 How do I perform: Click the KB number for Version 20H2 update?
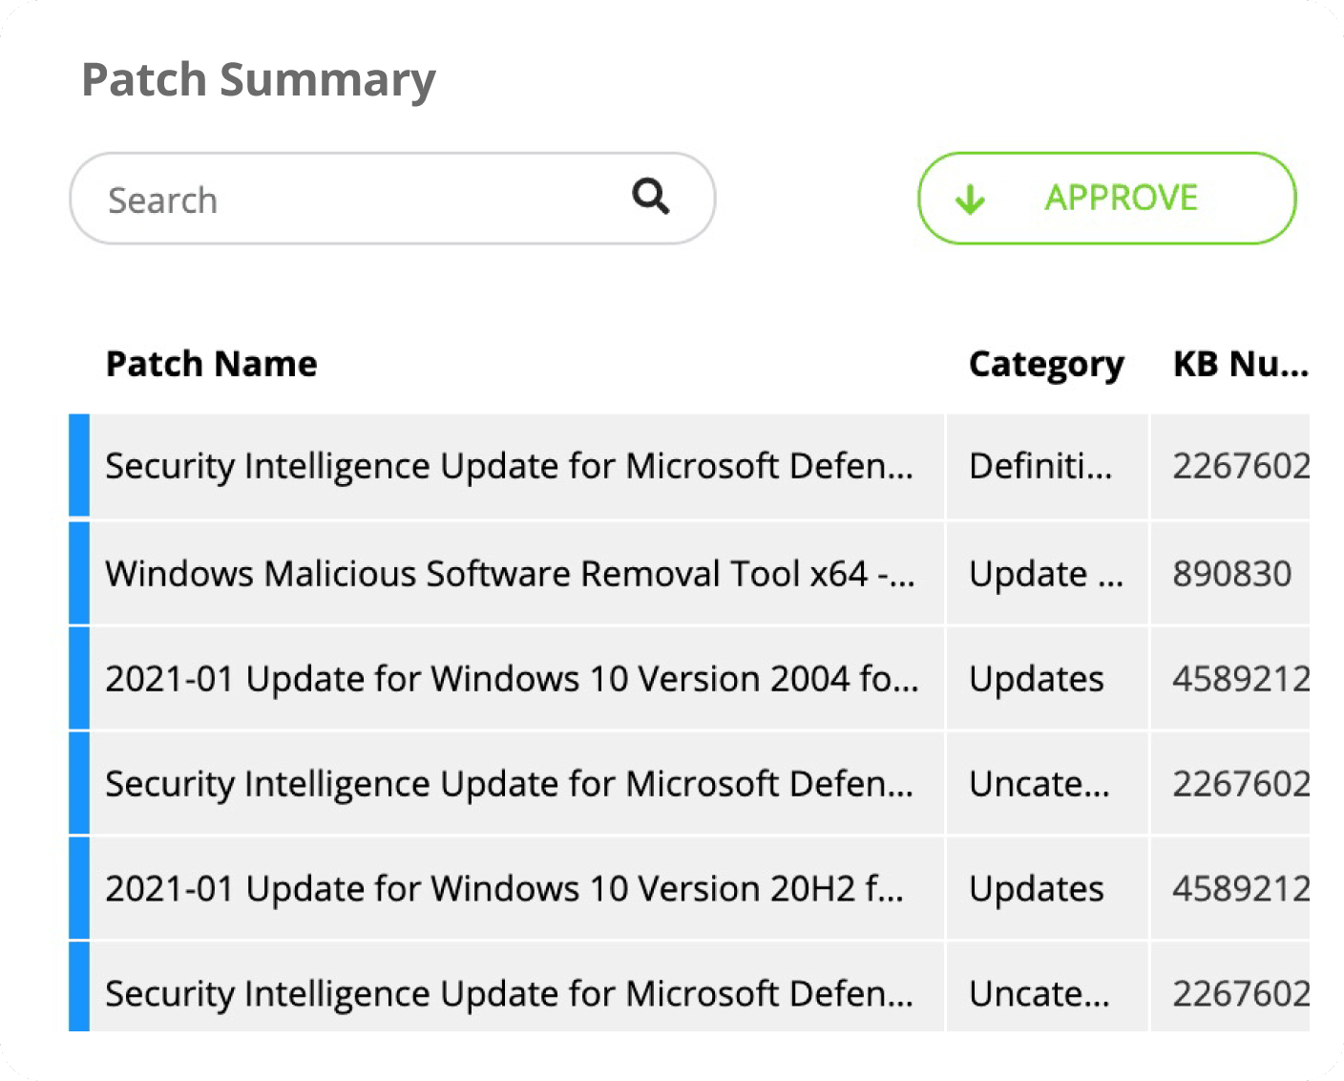point(1239,889)
